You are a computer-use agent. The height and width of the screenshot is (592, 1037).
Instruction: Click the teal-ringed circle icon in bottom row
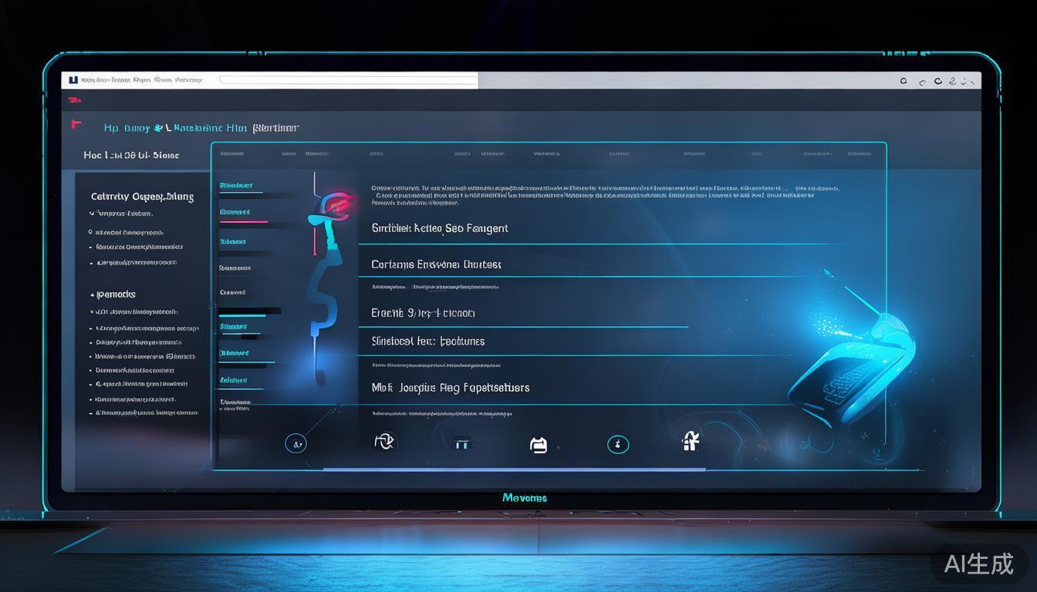pyautogui.click(x=618, y=444)
